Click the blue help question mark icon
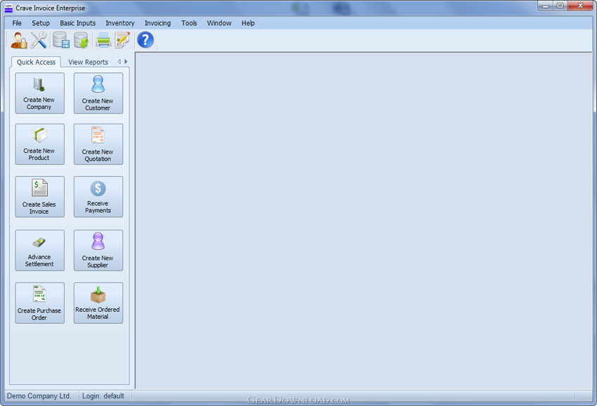Screen dimensions: 597x406 [x=145, y=40]
